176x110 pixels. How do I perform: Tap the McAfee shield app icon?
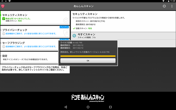coord(3,6)
